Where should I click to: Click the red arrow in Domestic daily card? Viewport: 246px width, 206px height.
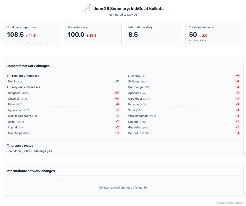coord(87,36)
